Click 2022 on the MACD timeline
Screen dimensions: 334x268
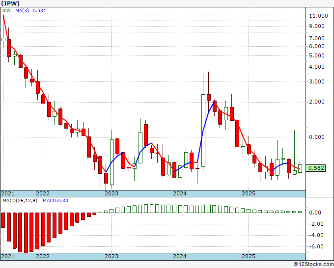[43, 256]
